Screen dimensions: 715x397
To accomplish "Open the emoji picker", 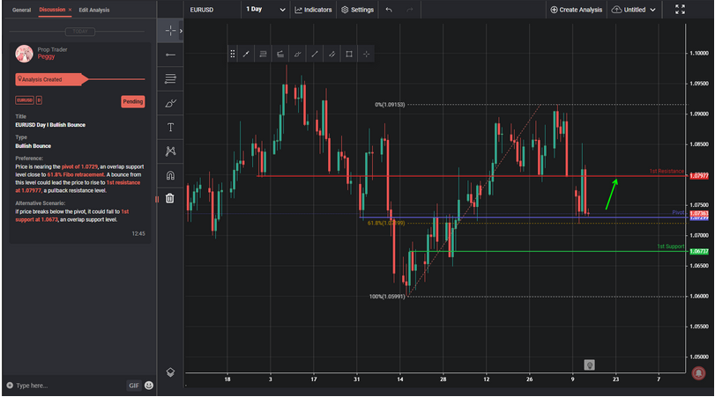I will coord(149,386).
